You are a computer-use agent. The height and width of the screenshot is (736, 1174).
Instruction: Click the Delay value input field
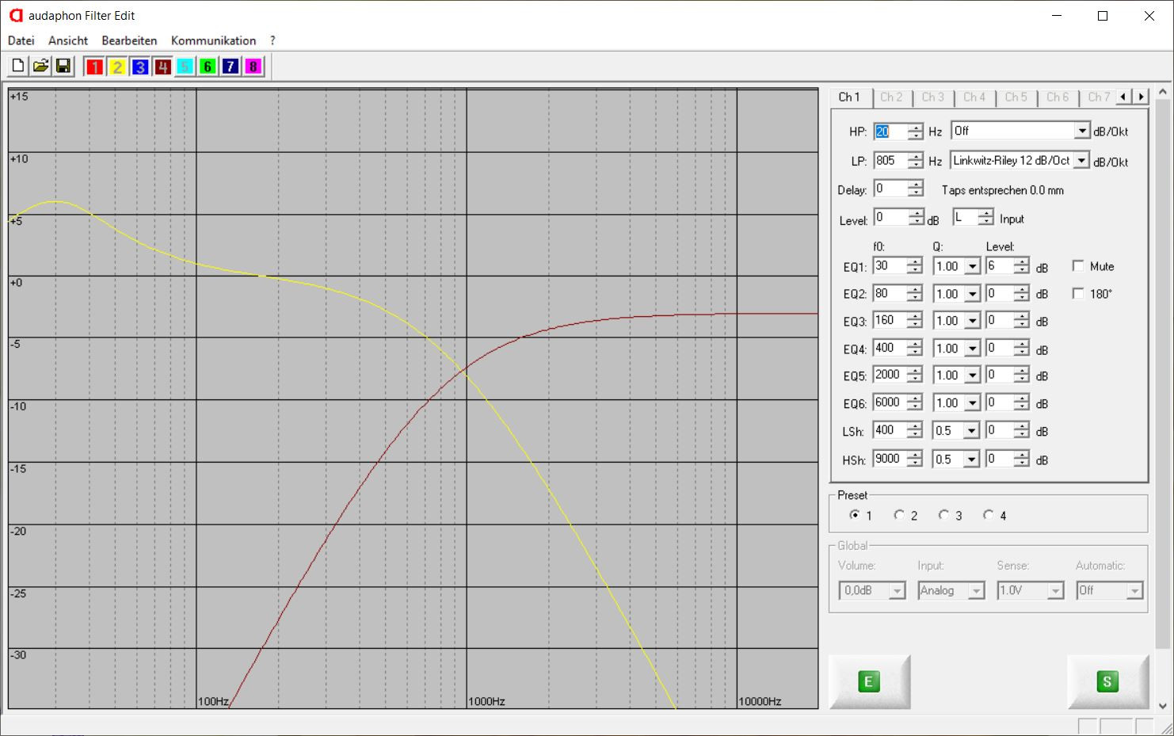(x=890, y=189)
